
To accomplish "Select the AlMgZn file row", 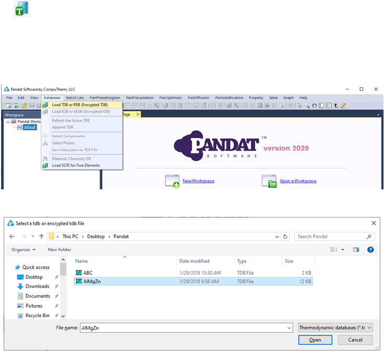I will [193, 282].
